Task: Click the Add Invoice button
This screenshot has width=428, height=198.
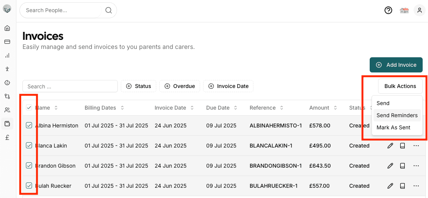Action: (396, 65)
